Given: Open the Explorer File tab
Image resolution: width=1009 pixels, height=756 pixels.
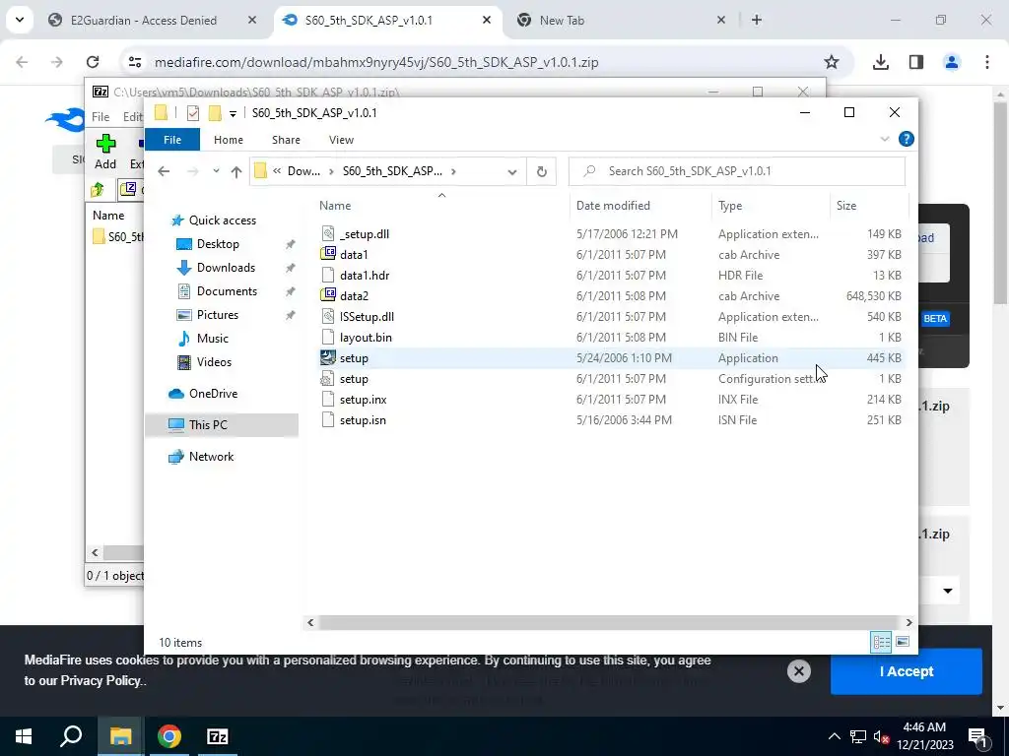Looking at the screenshot, I should 171,140.
